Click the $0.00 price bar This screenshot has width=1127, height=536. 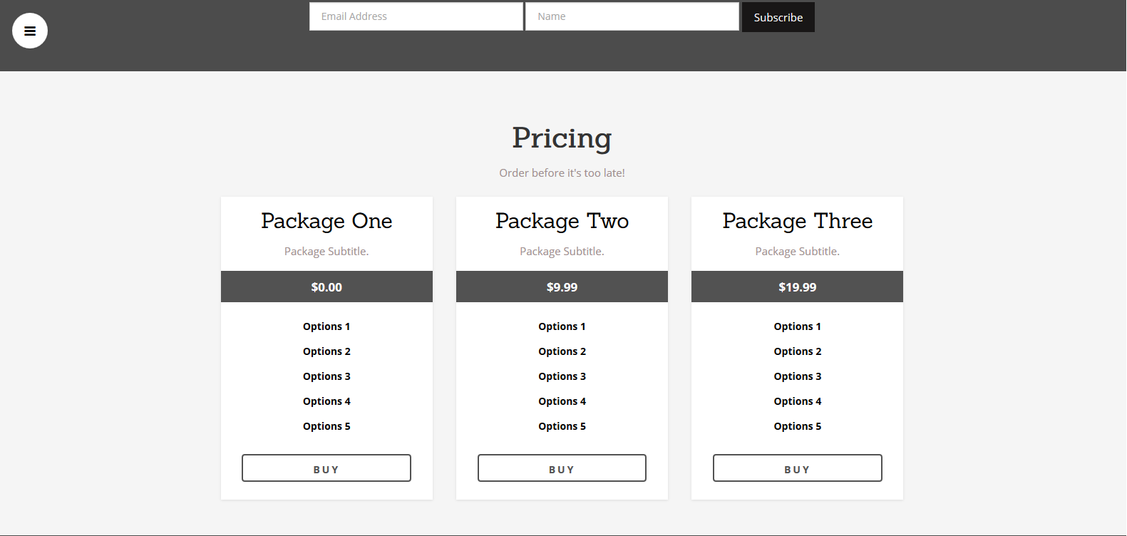[x=326, y=287]
